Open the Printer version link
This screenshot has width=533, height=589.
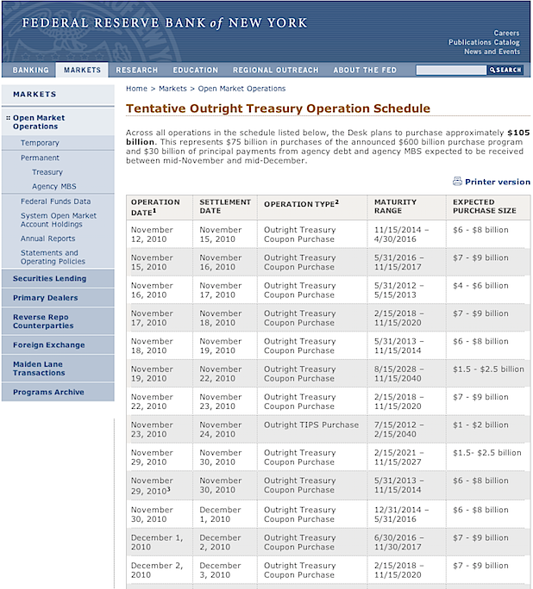498,182
